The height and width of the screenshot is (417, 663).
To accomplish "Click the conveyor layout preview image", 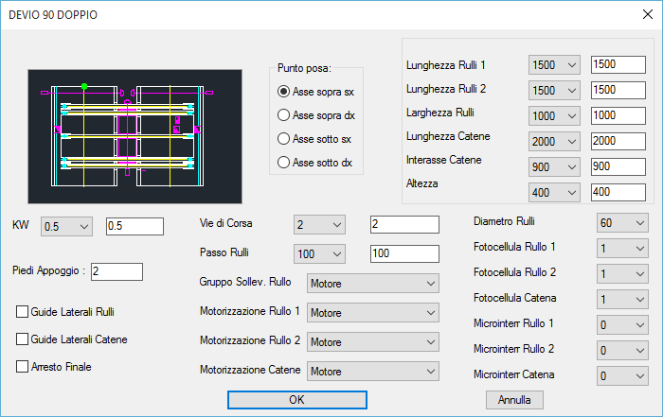I will pyautogui.click(x=134, y=136).
